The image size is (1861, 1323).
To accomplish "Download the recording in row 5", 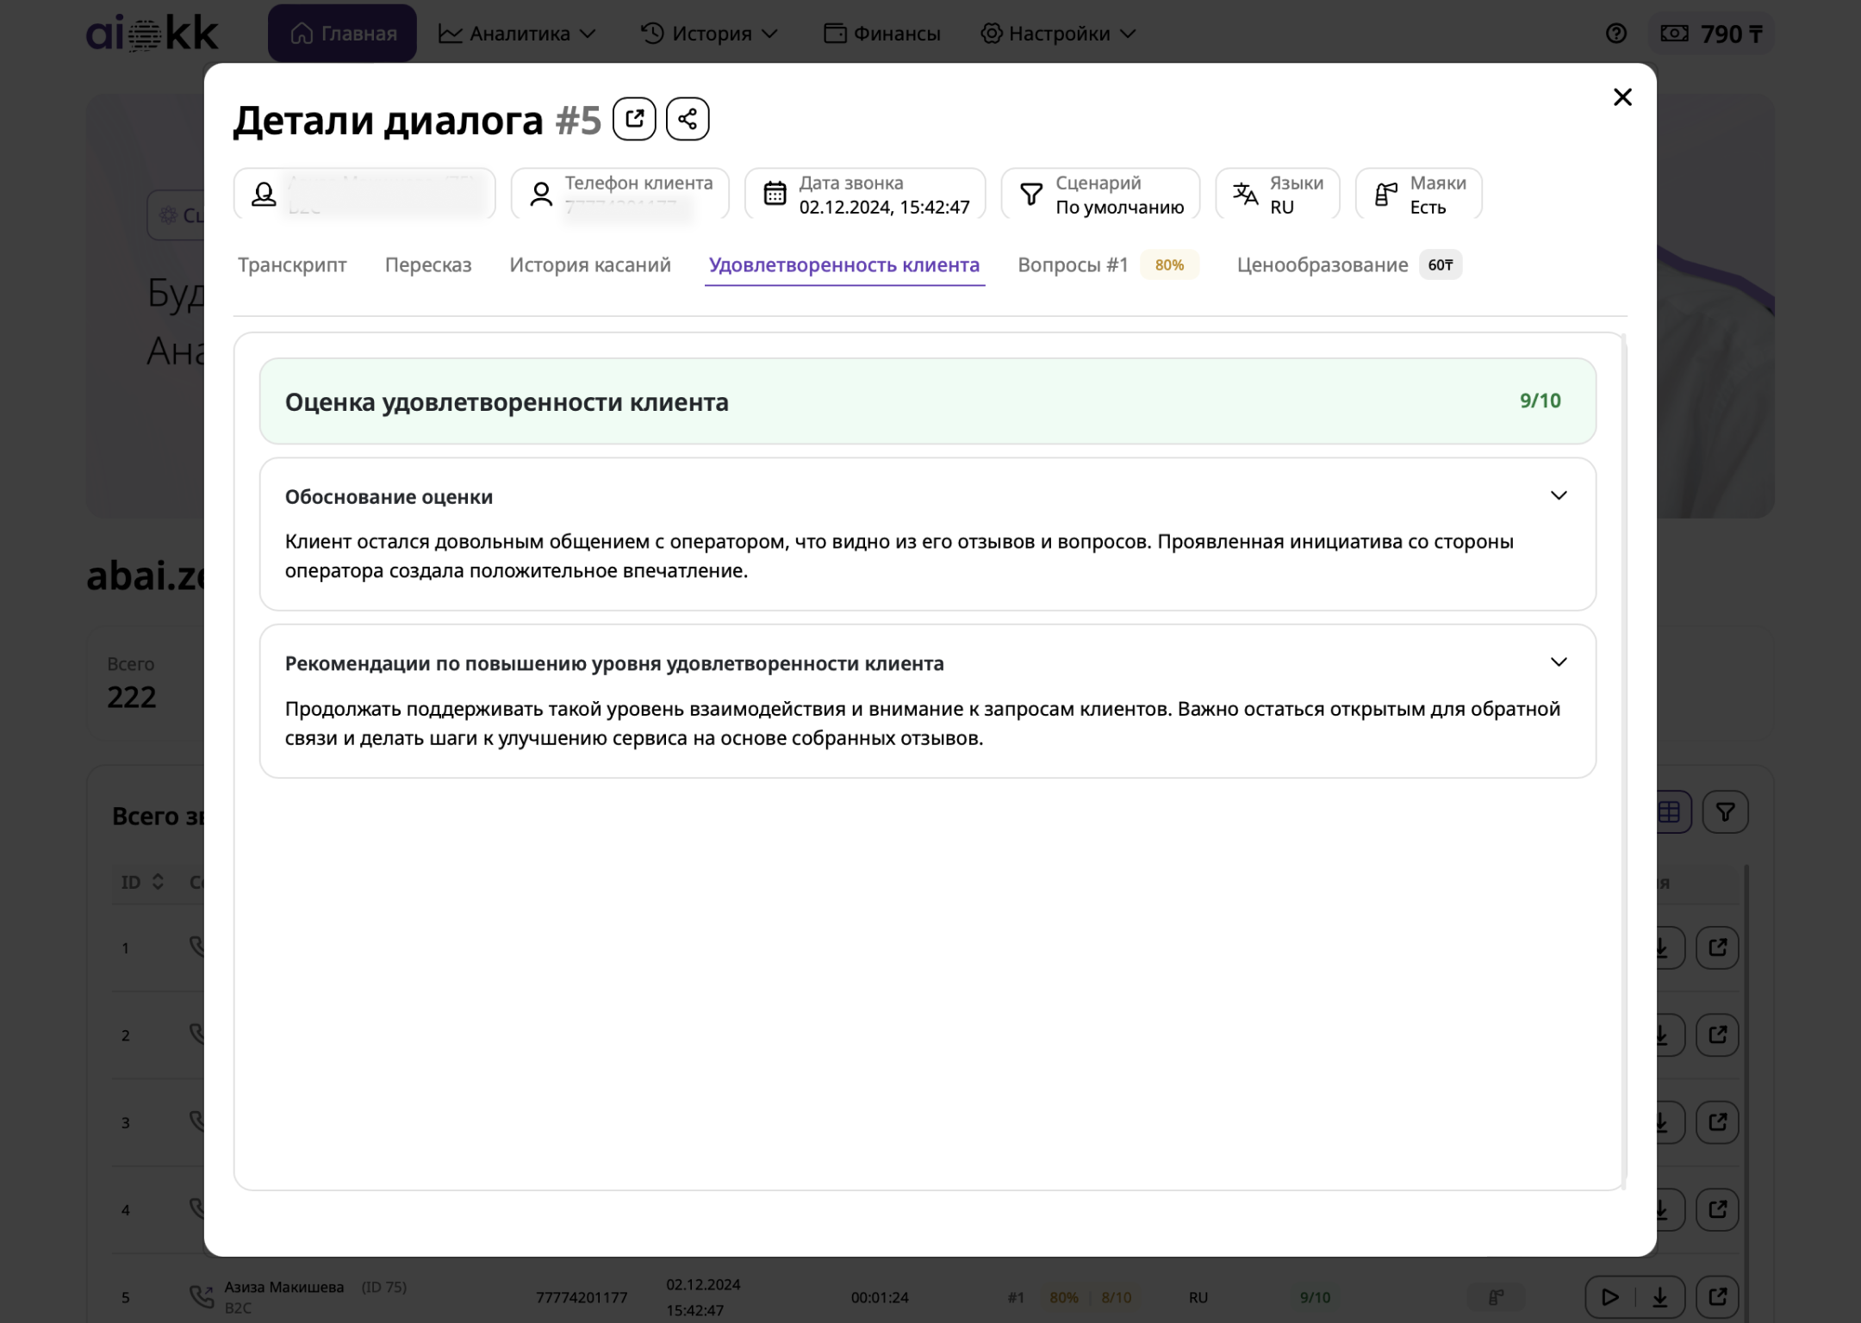I will tap(1659, 1296).
